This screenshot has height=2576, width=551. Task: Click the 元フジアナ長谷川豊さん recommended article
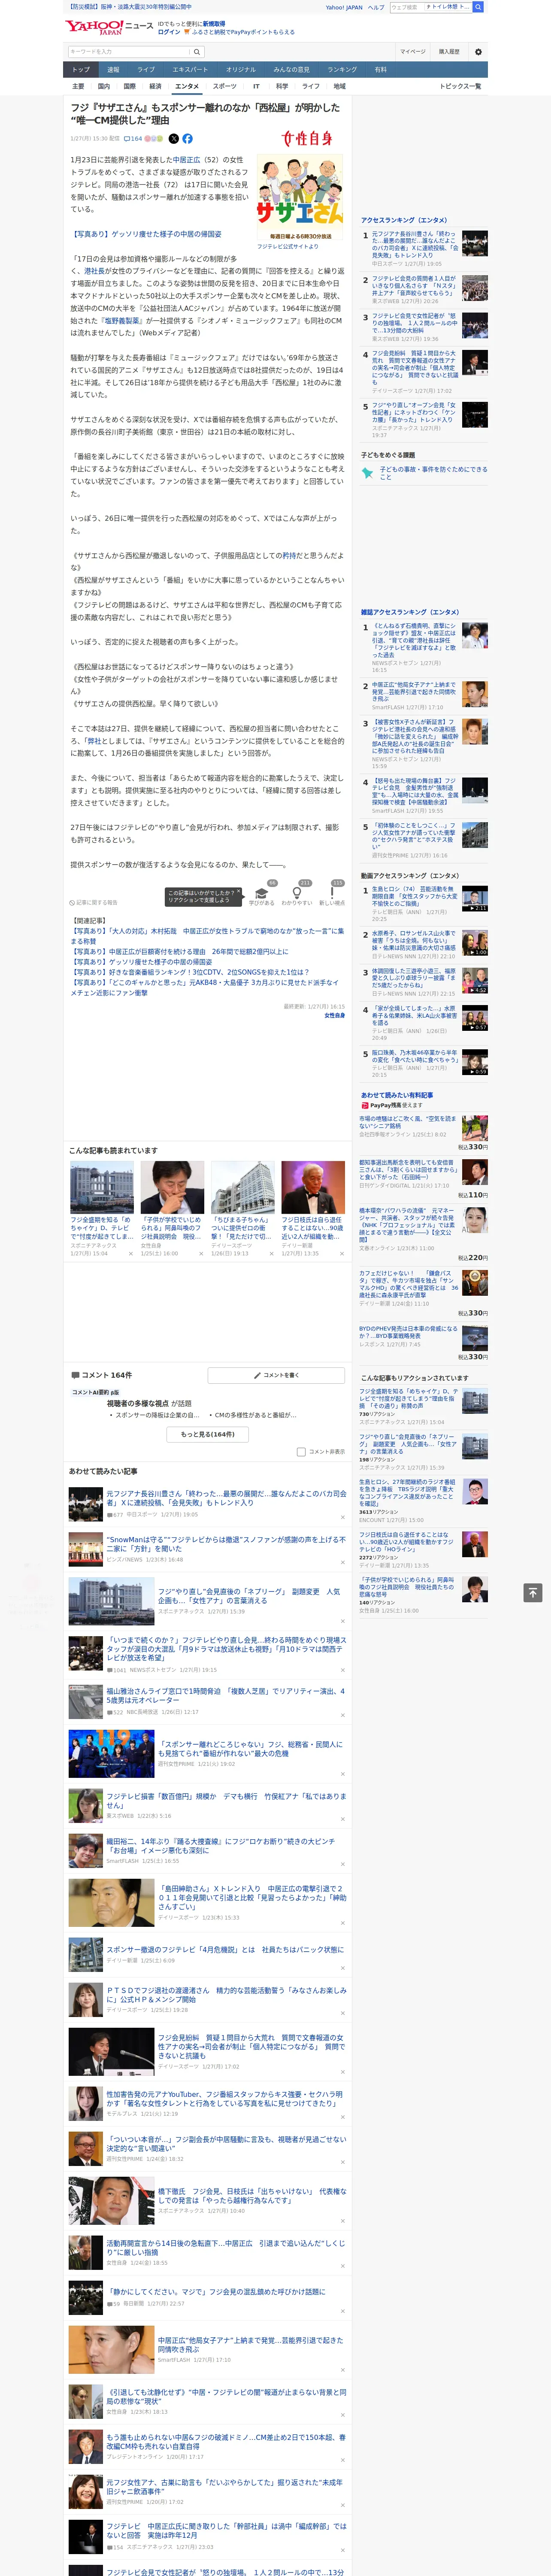tap(226, 1498)
